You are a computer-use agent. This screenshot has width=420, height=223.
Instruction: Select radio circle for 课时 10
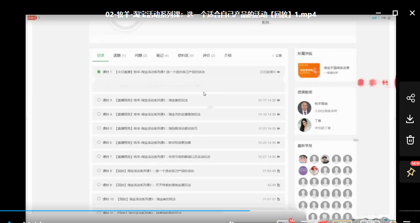click(x=99, y=199)
